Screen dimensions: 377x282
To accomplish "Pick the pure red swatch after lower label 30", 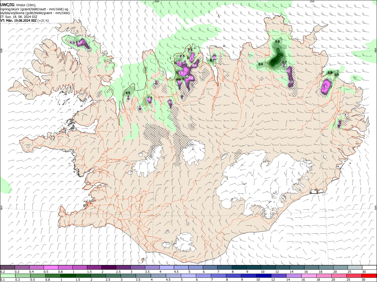I will pyautogui.click(x=369, y=276).
